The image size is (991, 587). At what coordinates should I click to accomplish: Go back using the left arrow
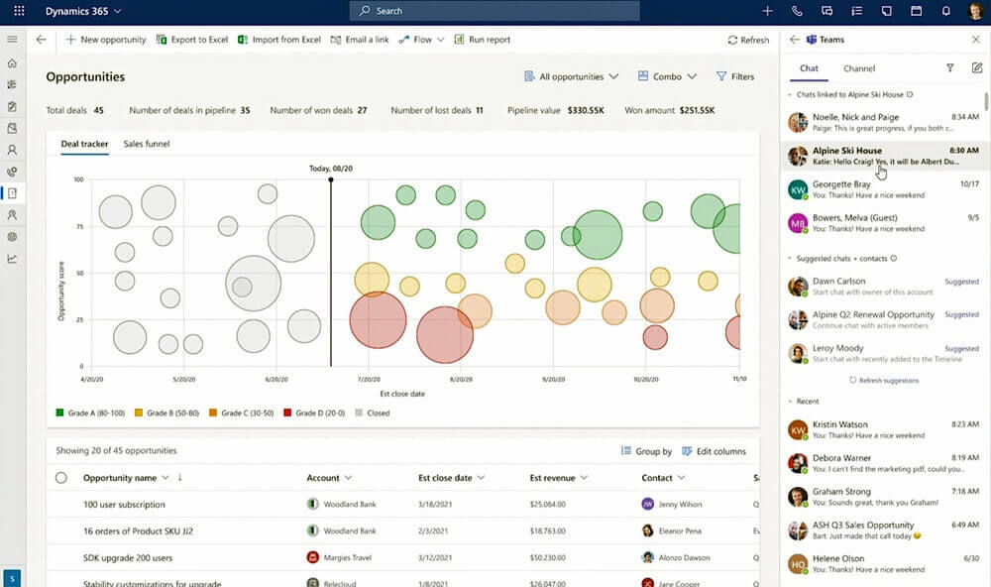coord(41,40)
